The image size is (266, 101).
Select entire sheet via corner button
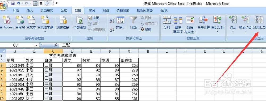3,51
